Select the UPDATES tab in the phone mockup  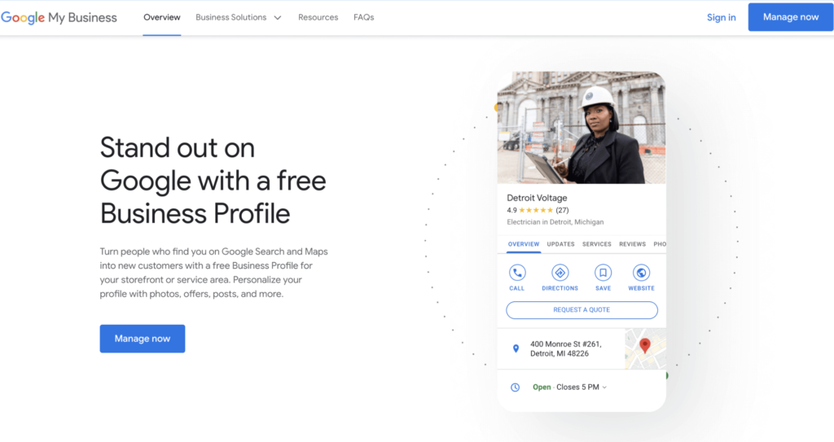pyautogui.click(x=560, y=244)
